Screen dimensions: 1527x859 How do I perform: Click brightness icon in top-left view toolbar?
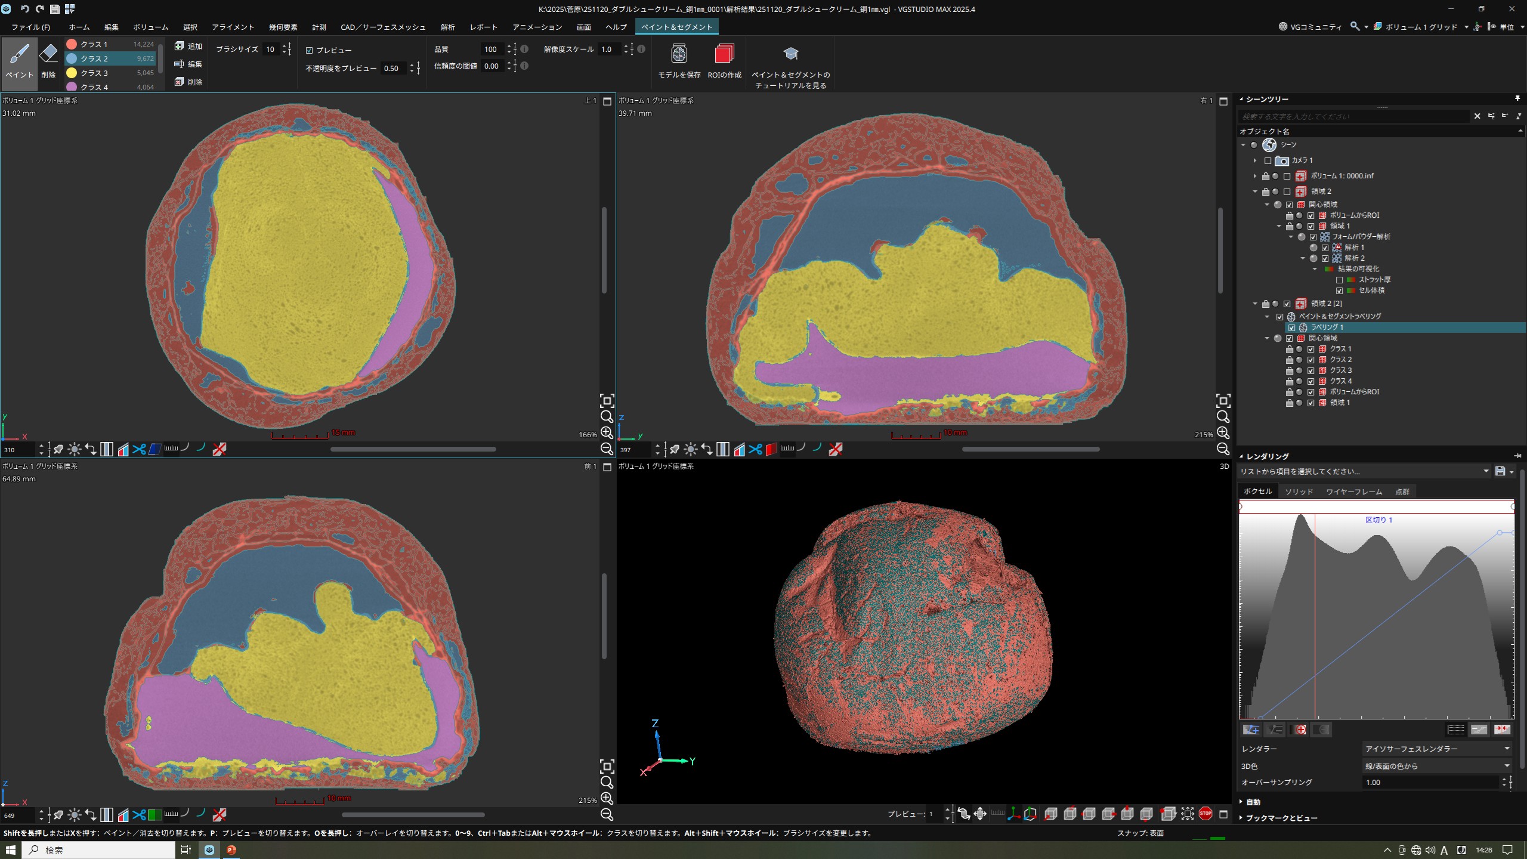click(x=75, y=449)
